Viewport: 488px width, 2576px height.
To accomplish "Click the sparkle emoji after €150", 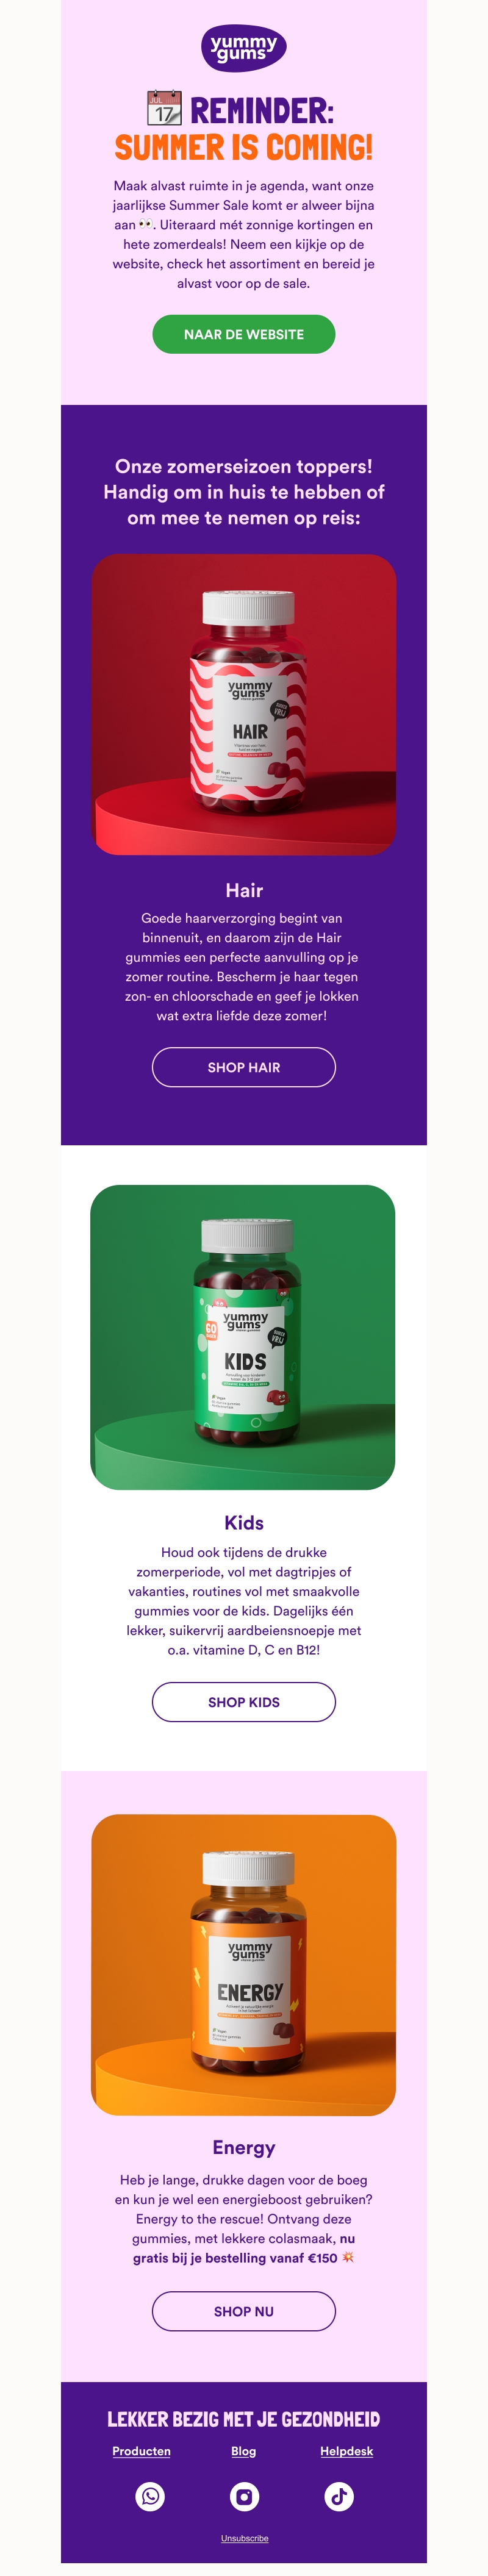I will coord(348,2258).
